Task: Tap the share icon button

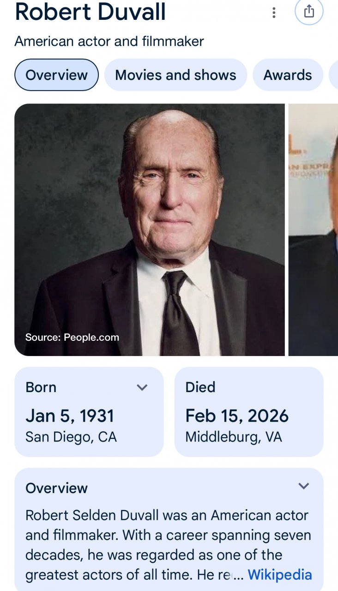Action: [x=309, y=12]
